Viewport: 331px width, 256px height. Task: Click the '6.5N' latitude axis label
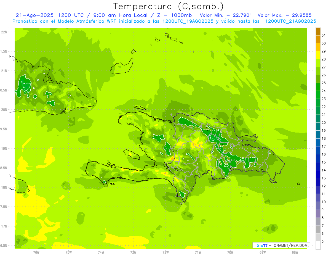(4, 246)
